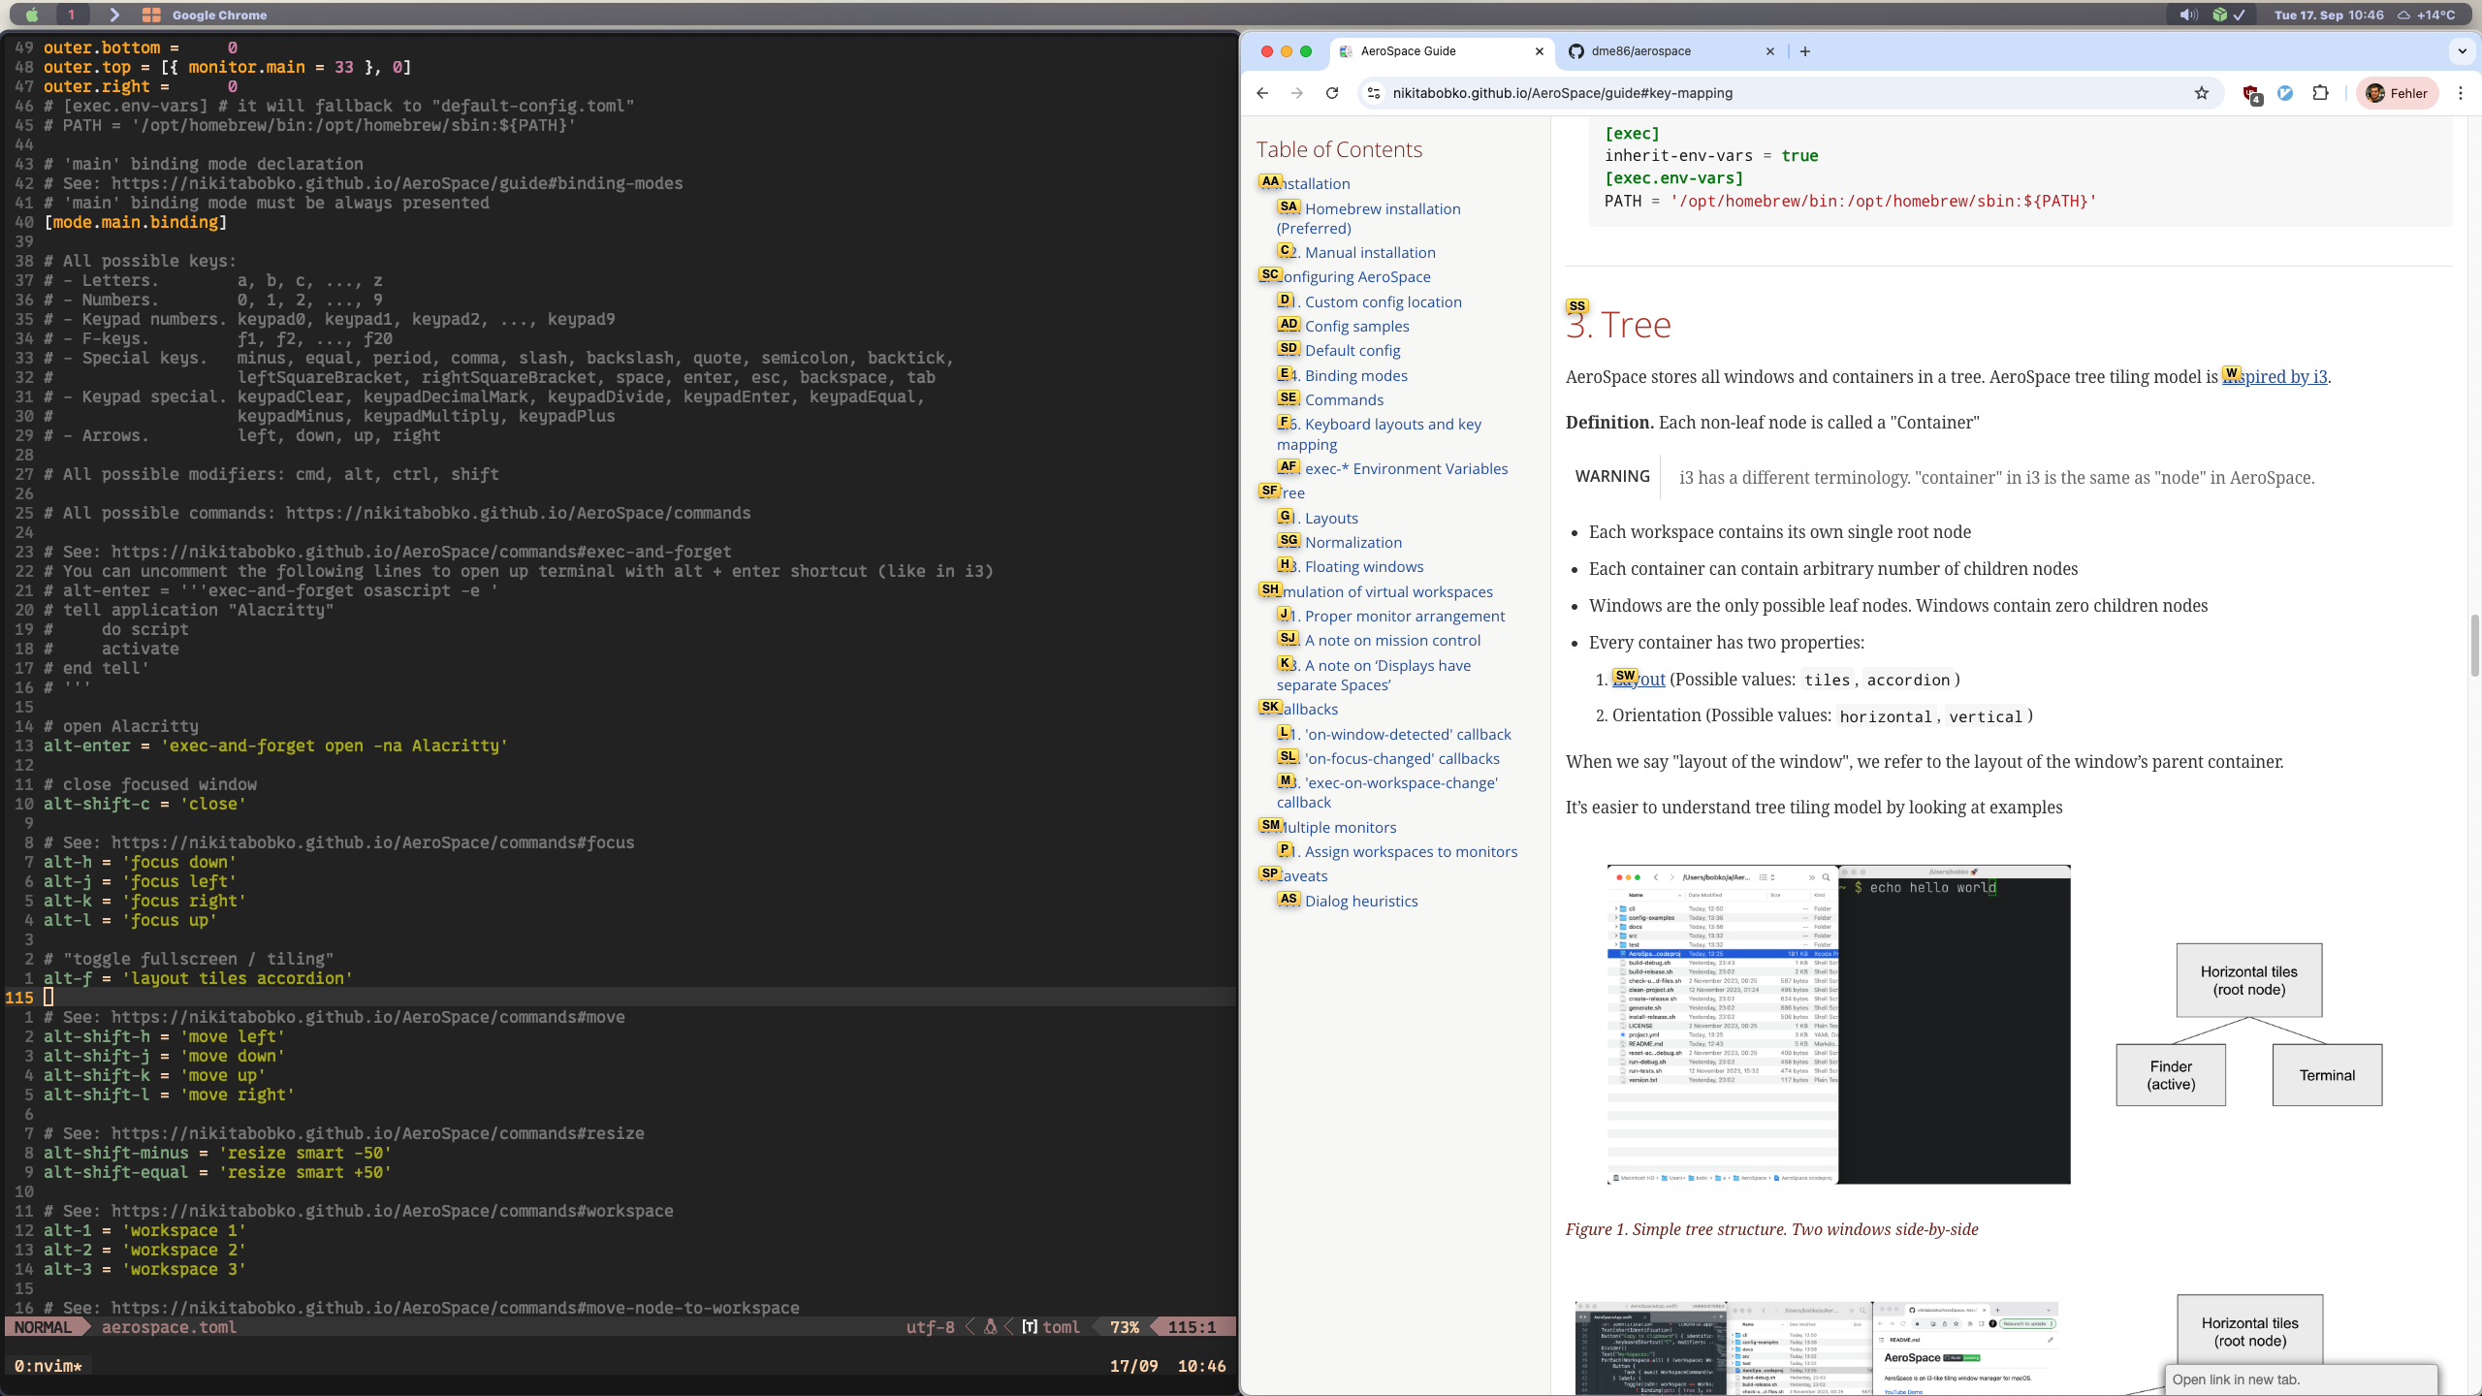Open Floating windows contents link
The width and height of the screenshot is (2482, 1396).
[1352, 566]
